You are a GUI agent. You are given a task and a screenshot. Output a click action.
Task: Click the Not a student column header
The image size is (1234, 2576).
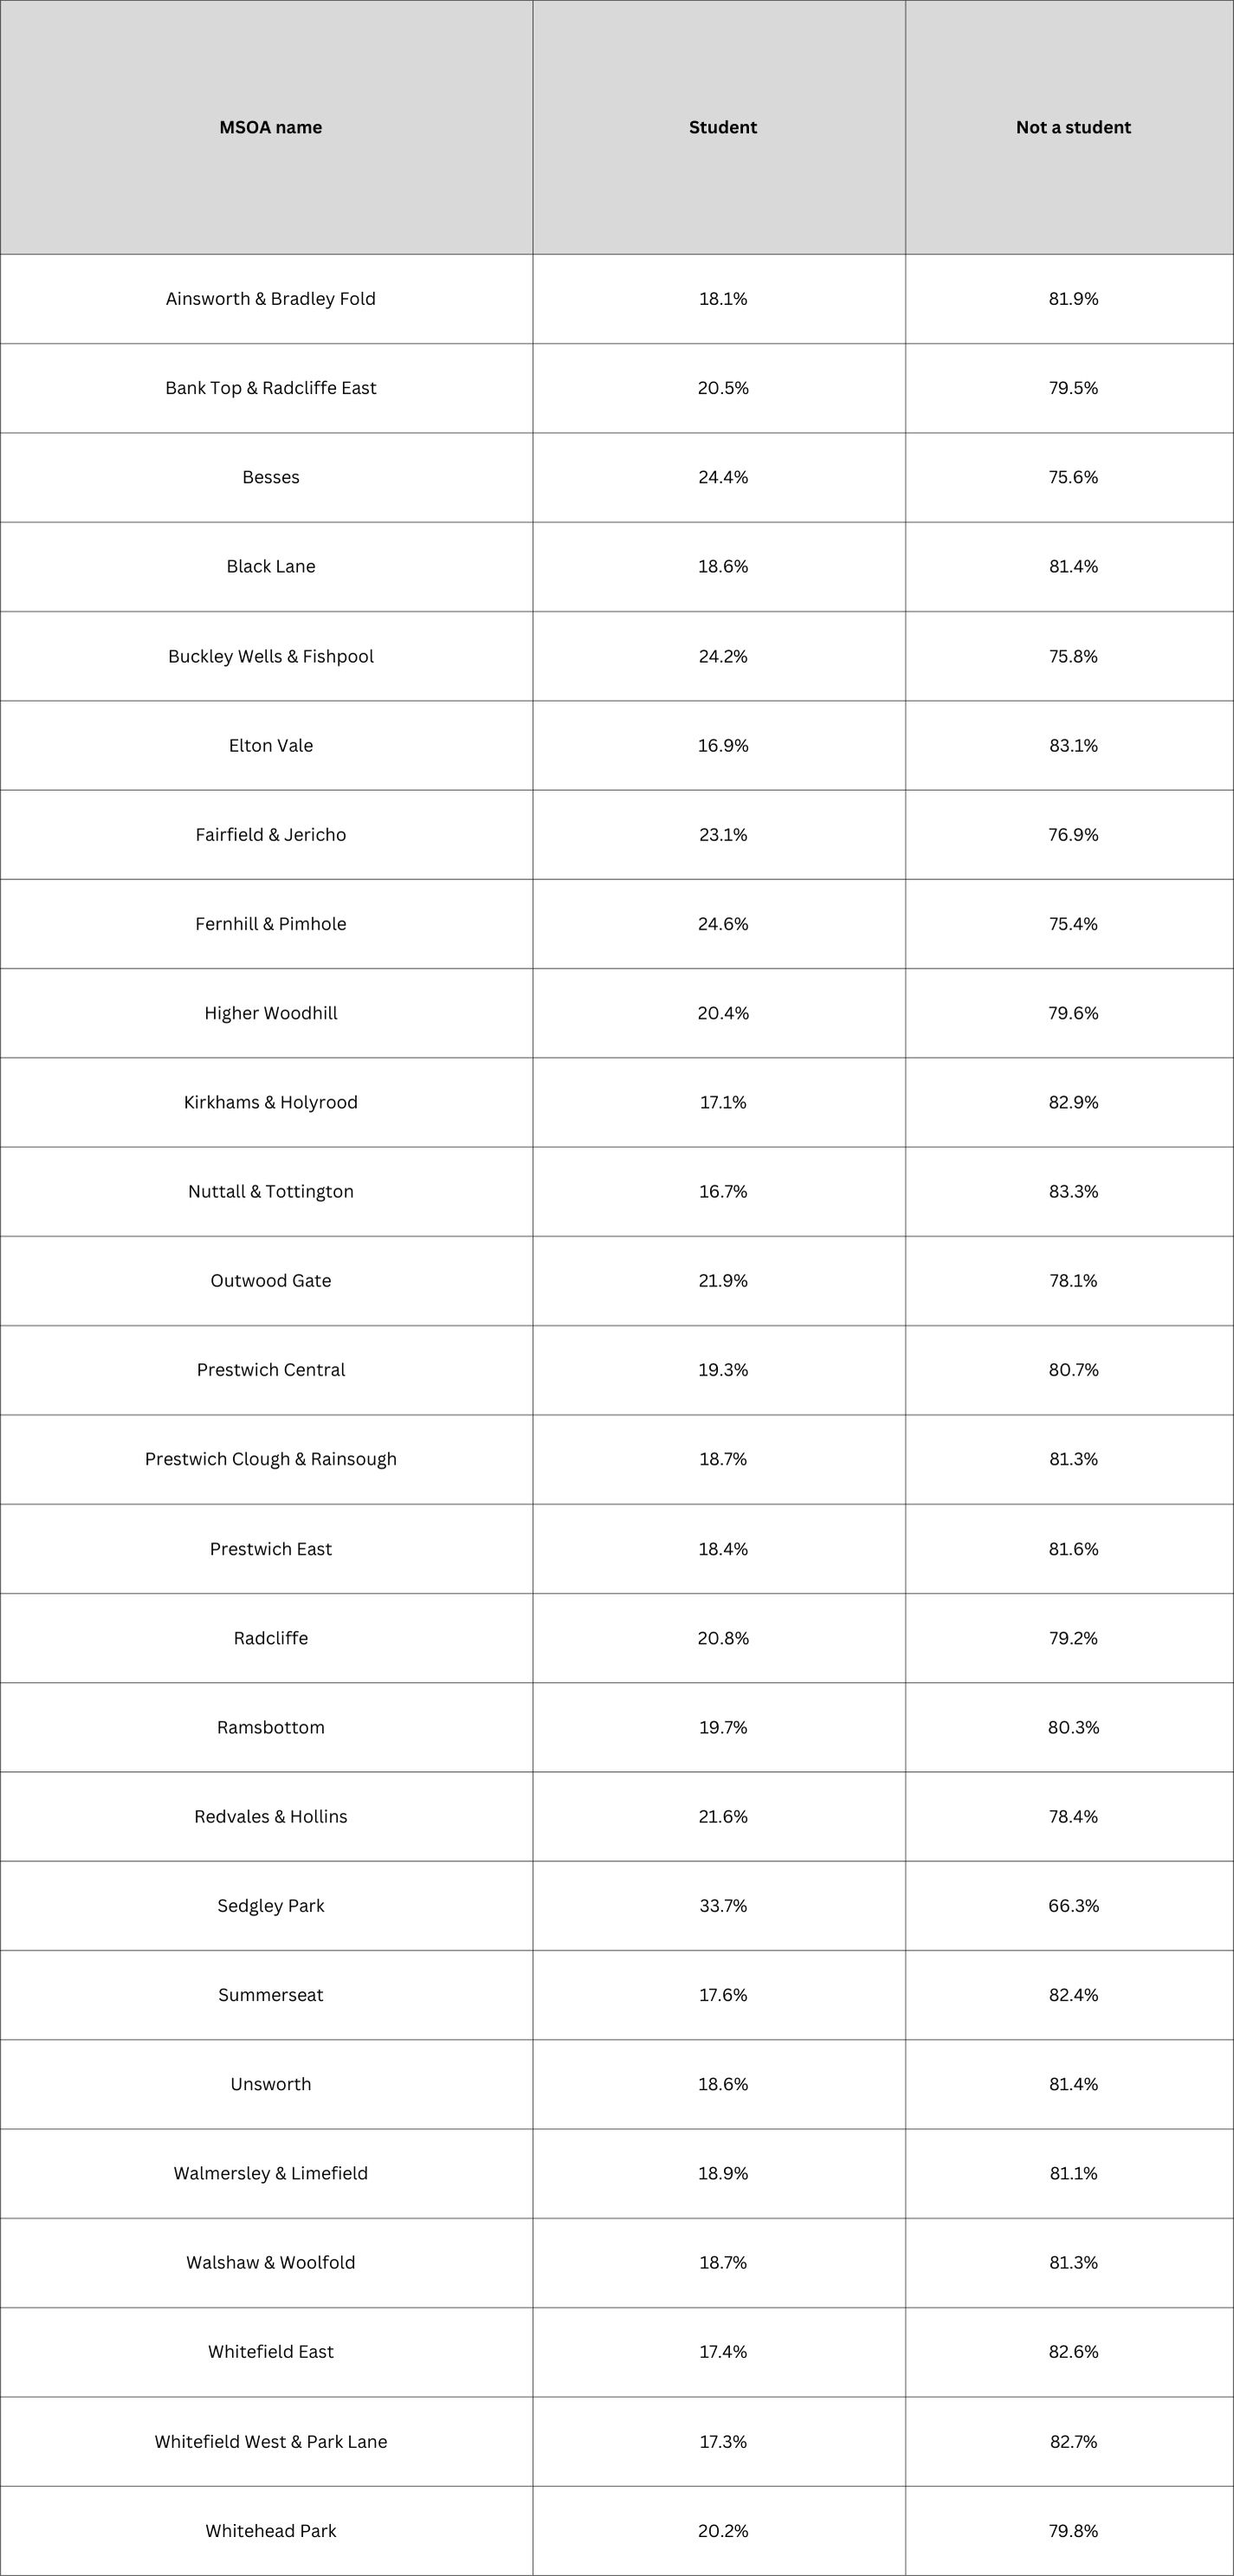[1073, 127]
